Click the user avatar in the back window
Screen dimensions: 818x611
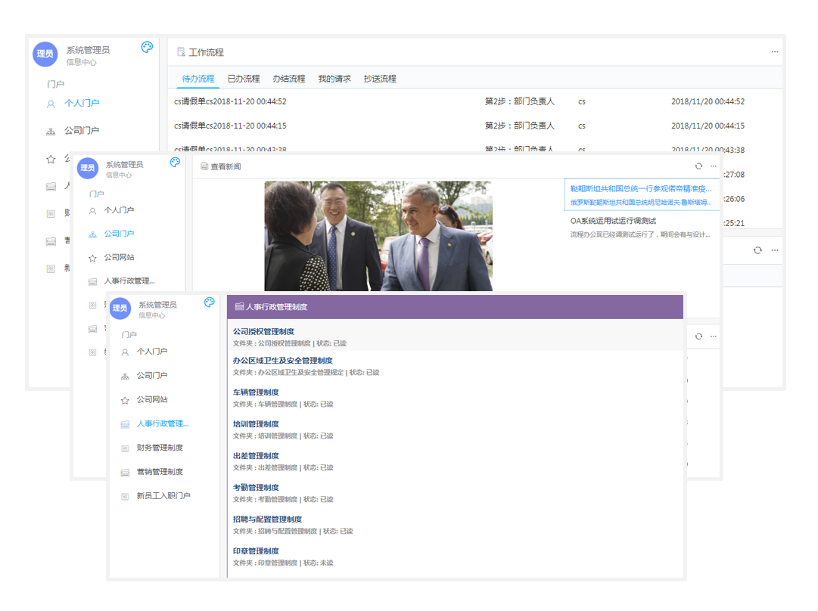[x=45, y=54]
